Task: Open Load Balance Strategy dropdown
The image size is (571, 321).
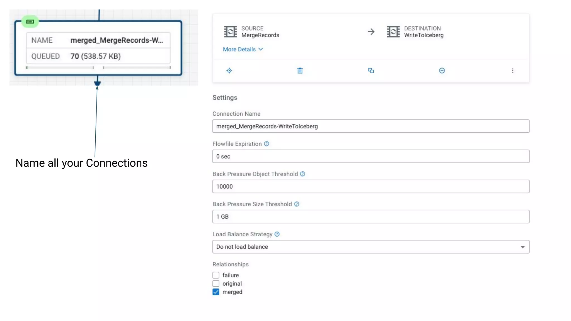Action: tap(371, 247)
